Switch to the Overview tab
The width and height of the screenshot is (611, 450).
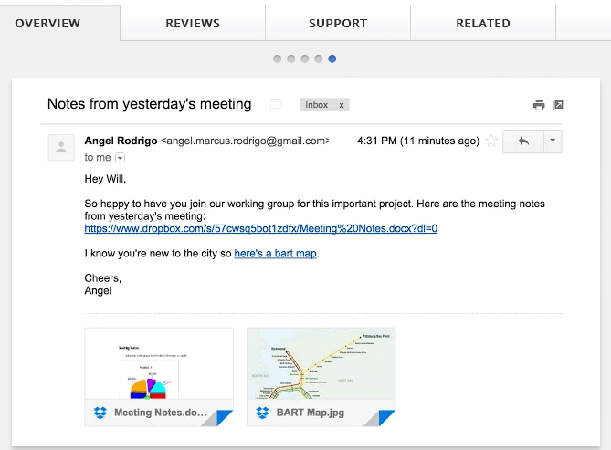(x=47, y=23)
